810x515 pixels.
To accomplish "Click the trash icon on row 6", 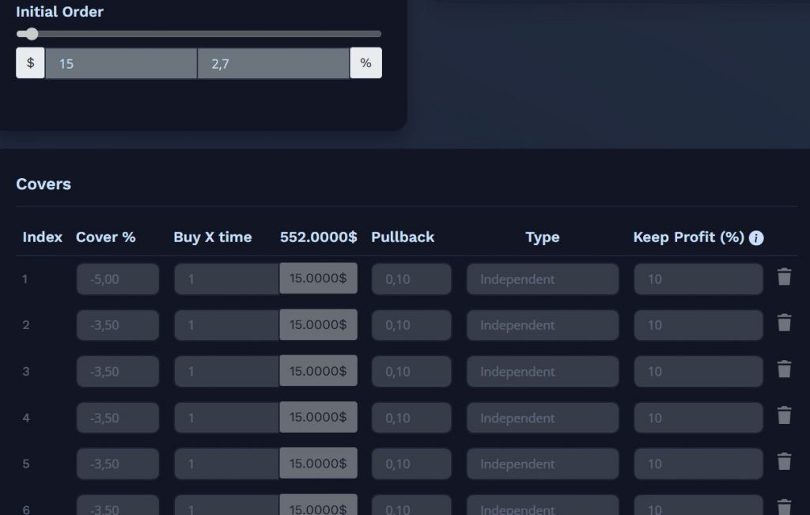I will [784, 507].
